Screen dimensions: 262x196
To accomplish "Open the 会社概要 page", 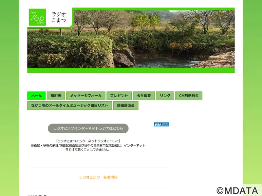I will [x=144, y=96].
